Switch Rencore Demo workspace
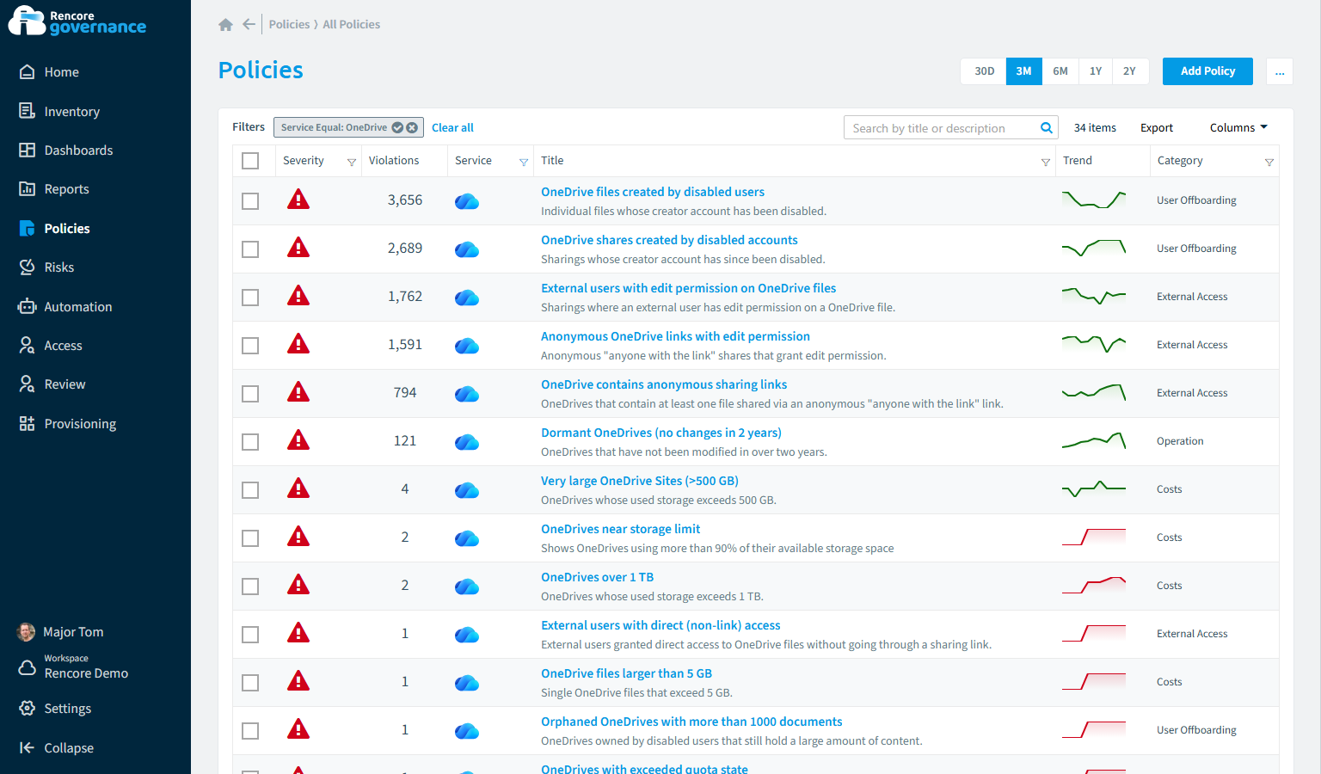The height and width of the screenshot is (774, 1321). coord(73,667)
